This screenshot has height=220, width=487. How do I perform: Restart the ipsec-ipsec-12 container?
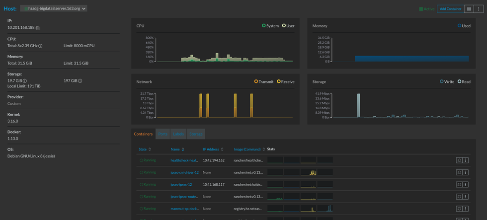(x=459, y=184)
